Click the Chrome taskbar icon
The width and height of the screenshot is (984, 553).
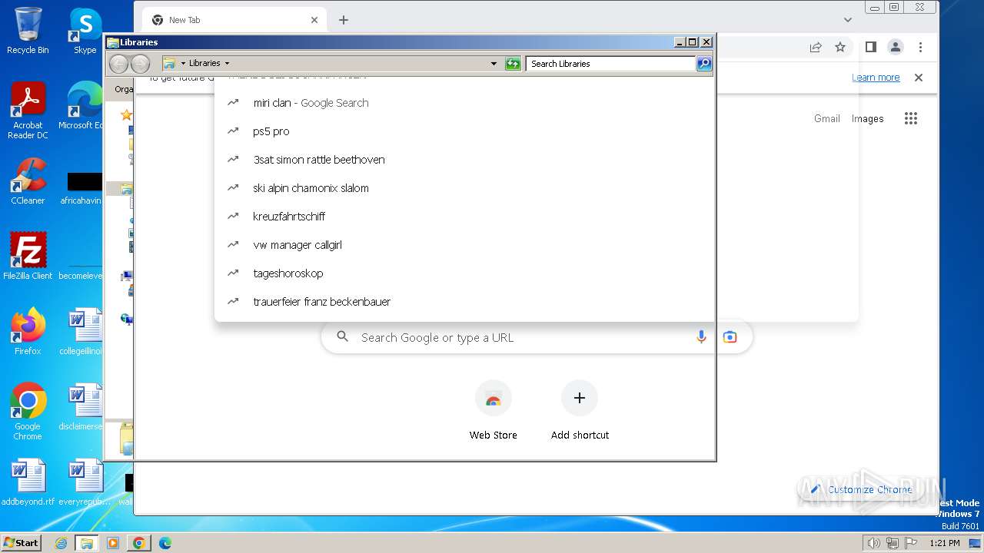(x=138, y=543)
